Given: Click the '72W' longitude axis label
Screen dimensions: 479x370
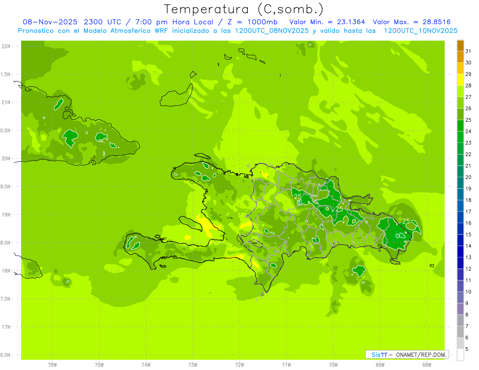Looking at the screenshot, I should click(x=239, y=365).
